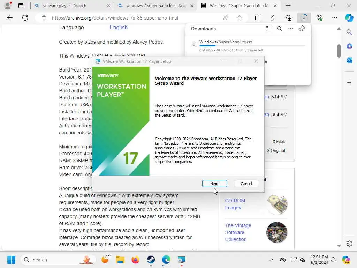Click the taskbar Search box
Screen dimensions: 357x268
coord(59,260)
